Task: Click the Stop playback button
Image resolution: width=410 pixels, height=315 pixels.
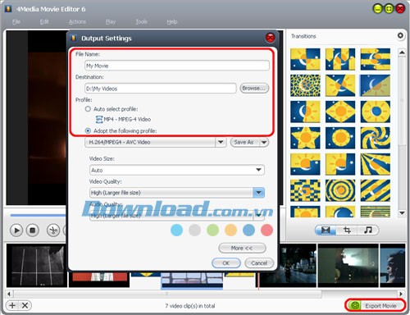Action: click(x=33, y=231)
